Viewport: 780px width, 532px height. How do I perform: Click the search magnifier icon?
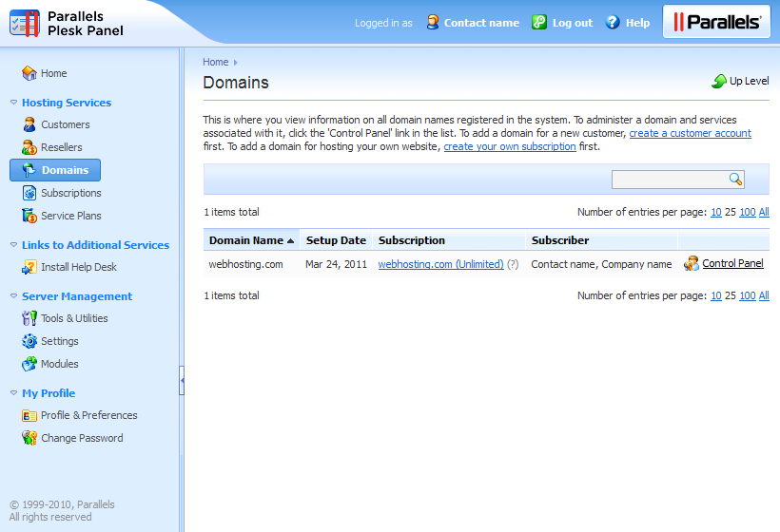coord(735,180)
